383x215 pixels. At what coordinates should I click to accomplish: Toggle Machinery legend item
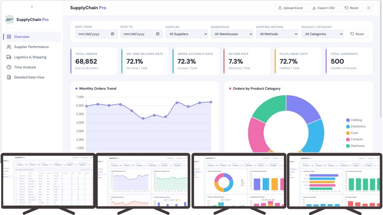[355, 146]
